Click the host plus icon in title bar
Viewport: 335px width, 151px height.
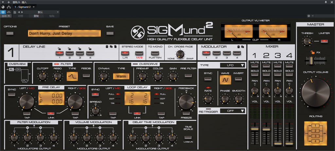[x=9, y=2]
